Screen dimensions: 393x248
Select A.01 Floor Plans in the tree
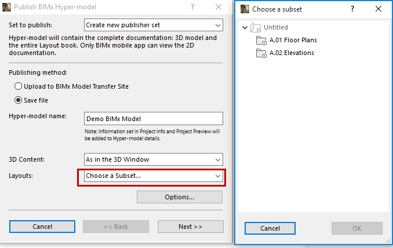click(x=293, y=41)
